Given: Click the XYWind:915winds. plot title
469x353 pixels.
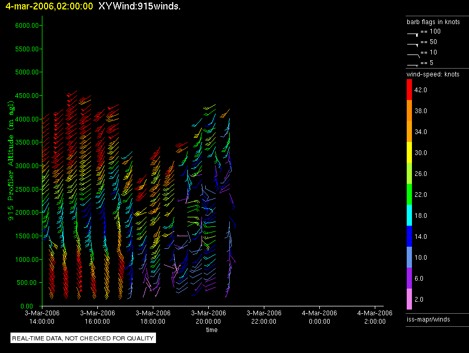Looking at the screenshot, I should (139, 6).
